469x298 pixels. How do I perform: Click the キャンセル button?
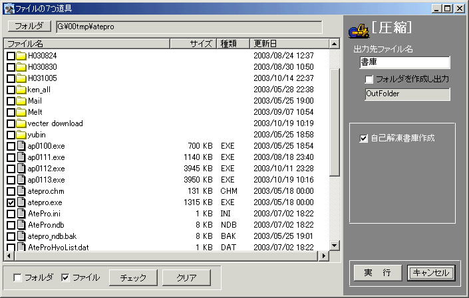(431, 273)
